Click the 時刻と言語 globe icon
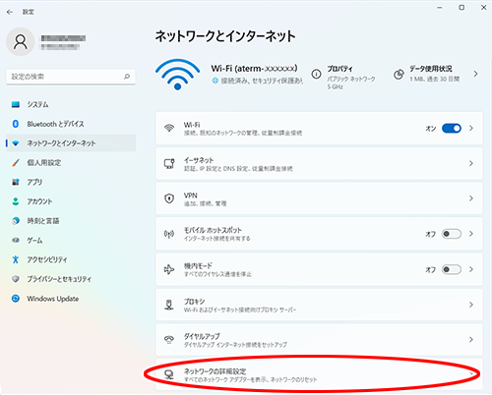 pos(16,221)
